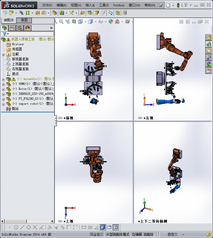Image resolution: width=213 pixels, height=238 pixels.
Task: Click the Show Hidden Components icon
Action: pos(54,13)
